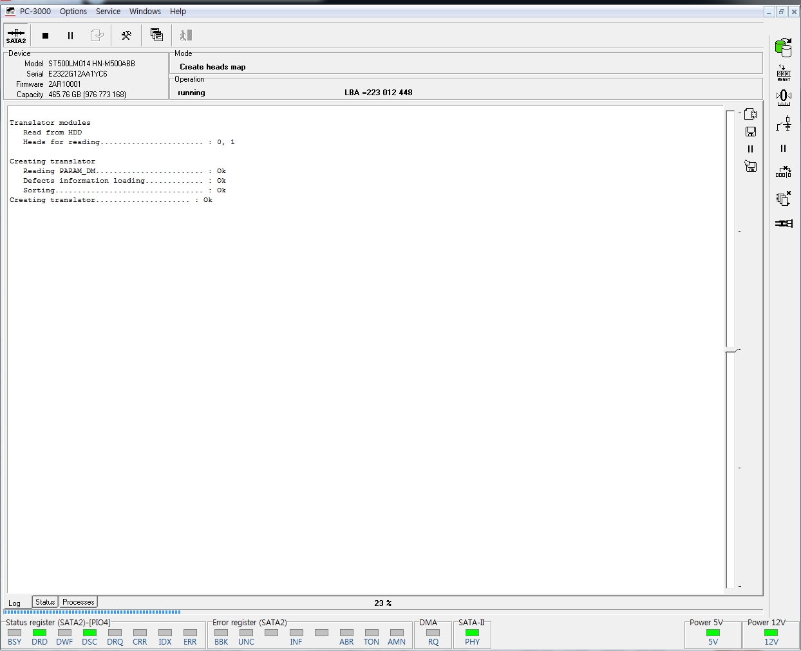Screen dimensions: 801x651
Task: Click the log settings gear-page icon
Action: tap(751, 114)
